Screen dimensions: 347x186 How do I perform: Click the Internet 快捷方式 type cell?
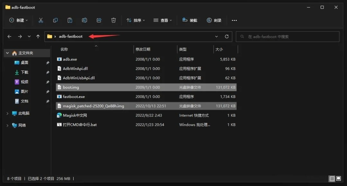click(x=194, y=115)
